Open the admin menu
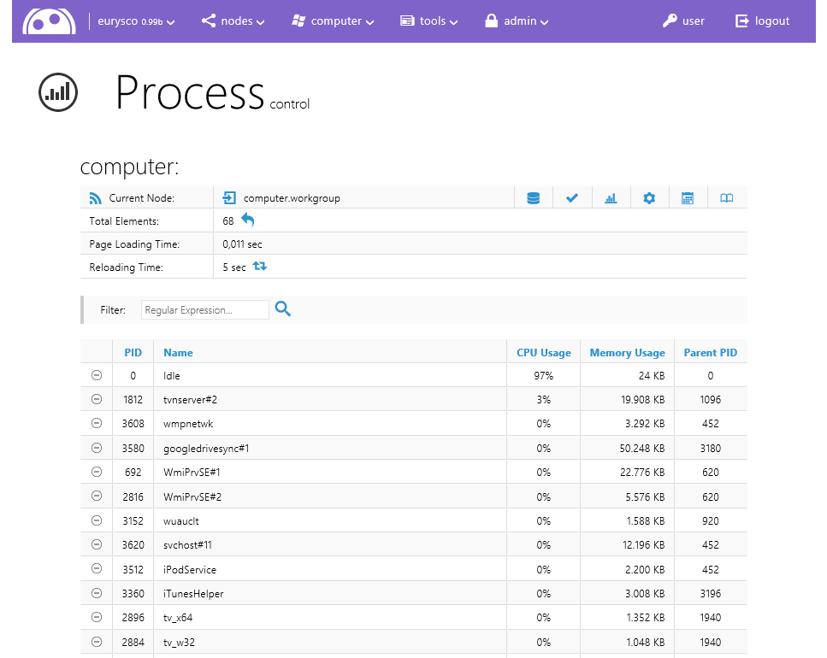 [517, 21]
